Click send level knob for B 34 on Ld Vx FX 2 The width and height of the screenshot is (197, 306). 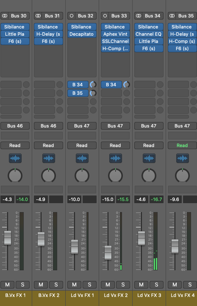click(127, 85)
